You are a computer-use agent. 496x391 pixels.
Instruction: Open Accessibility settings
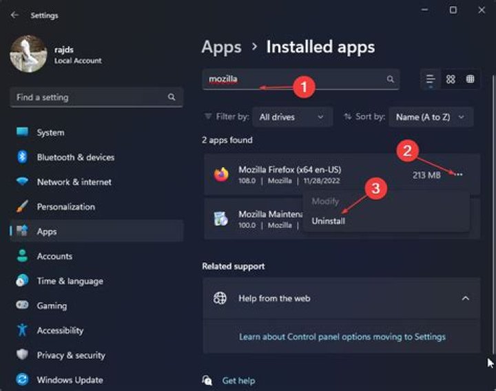pos(96,330)
